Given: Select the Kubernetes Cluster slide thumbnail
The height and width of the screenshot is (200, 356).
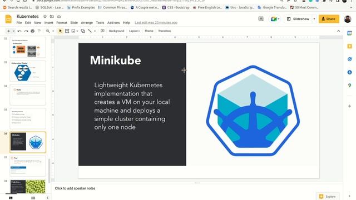Looking at the screenshot, I should coord(28,71).
